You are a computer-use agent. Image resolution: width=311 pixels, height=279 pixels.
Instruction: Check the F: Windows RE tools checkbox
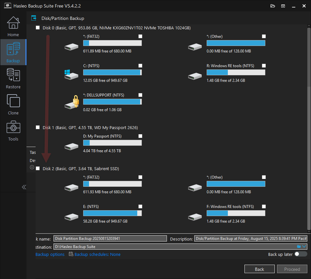(x=264, y=206)
